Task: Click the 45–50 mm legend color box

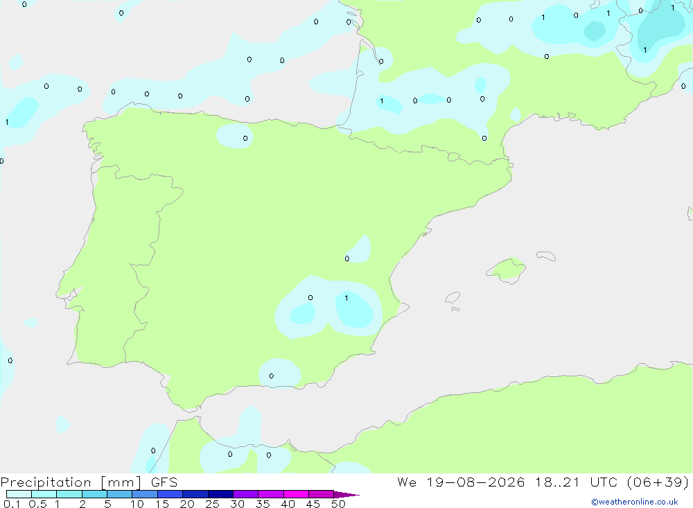Action: (322, 494)
